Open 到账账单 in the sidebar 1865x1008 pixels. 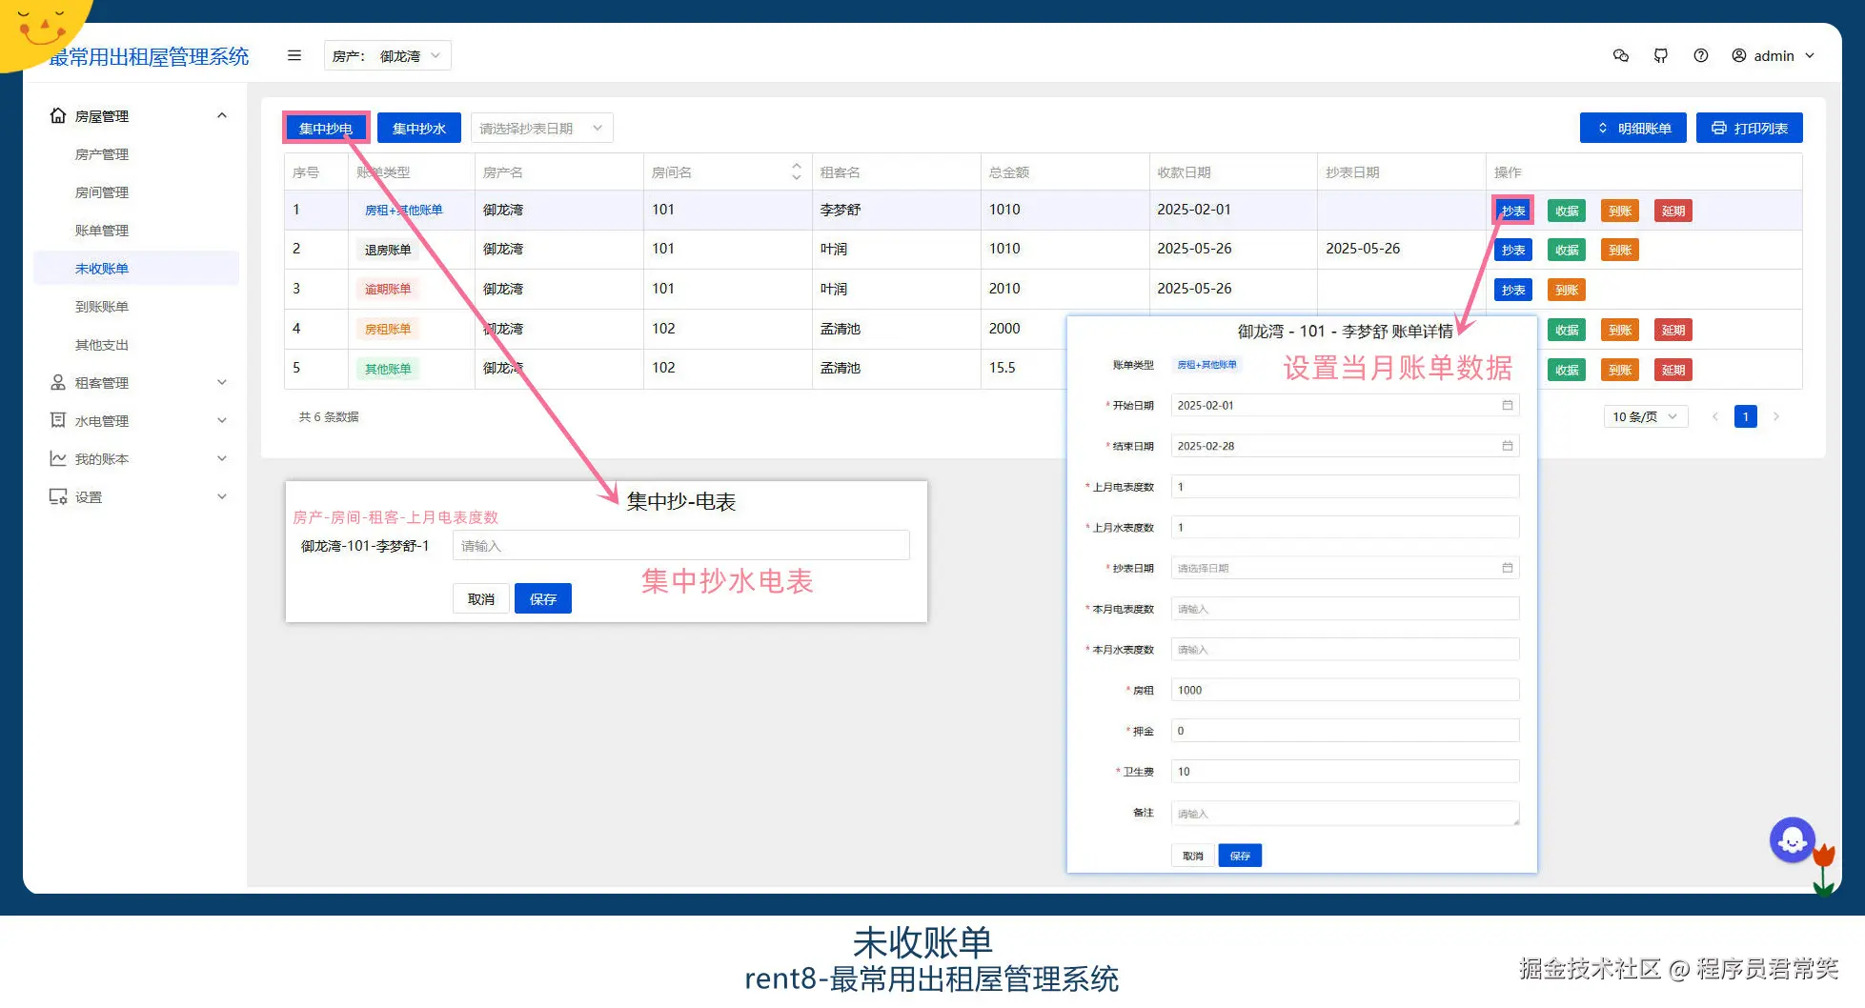102,307
